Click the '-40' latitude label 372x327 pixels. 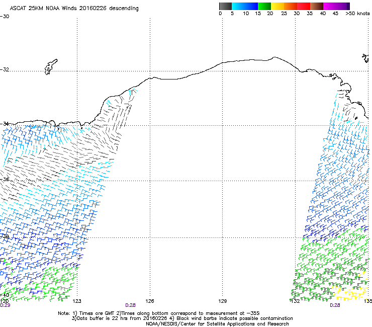click(5, 295)
